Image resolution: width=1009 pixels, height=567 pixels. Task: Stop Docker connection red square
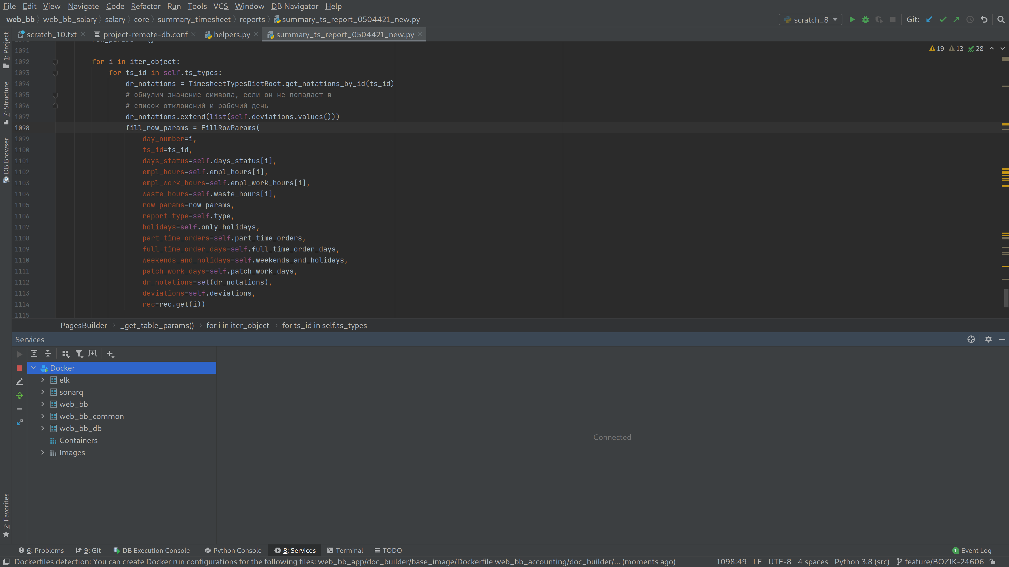tap(20, 368)
